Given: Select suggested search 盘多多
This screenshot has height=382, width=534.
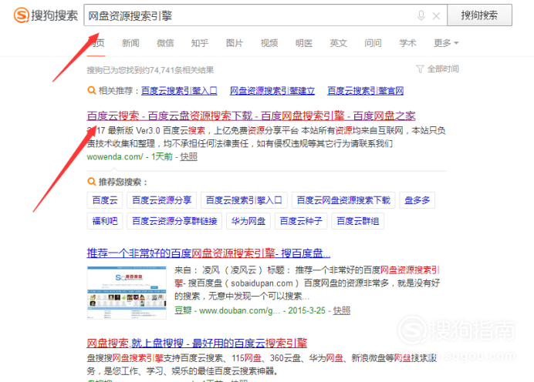Looking at the screenshot, I should click(x=417, y=200).
